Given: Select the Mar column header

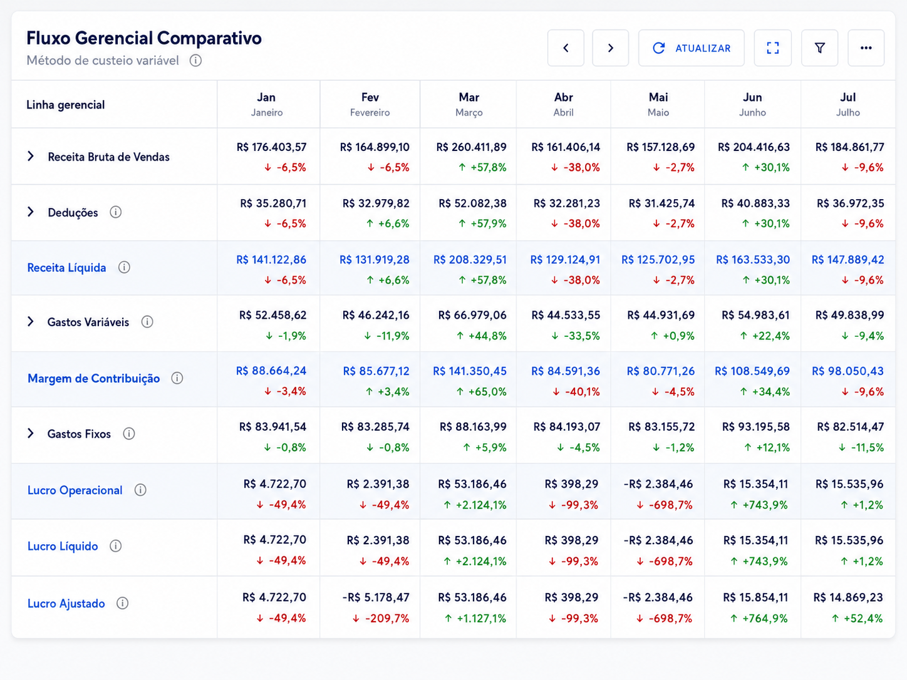Looking at the screenshot, I should [469, 104].
